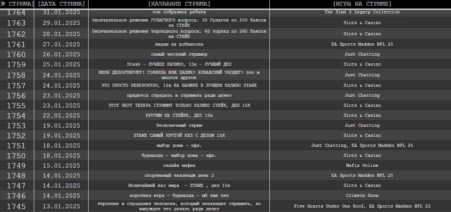
Task: Open title 'STAKE САМЫЙ КРУТОЙ КАЗ С ДЕПОМ 15К'
Action: coord(179,136)
